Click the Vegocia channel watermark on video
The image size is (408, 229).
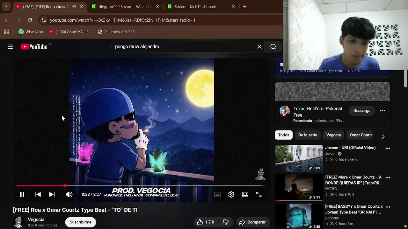click(x=261, y=174)
